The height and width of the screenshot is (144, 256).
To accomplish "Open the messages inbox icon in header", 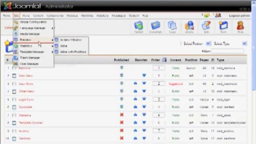I will pyautogui.click(x=206, y=15).
